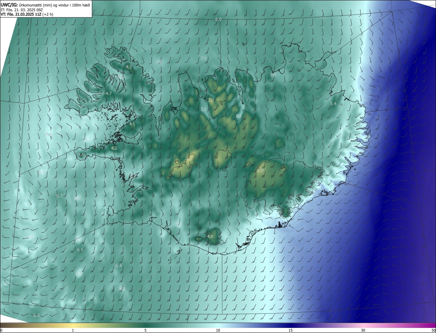Click the 6.4 value label on the map
The width and height of the screenshot is (436, 333).
(x=119, y=266)
